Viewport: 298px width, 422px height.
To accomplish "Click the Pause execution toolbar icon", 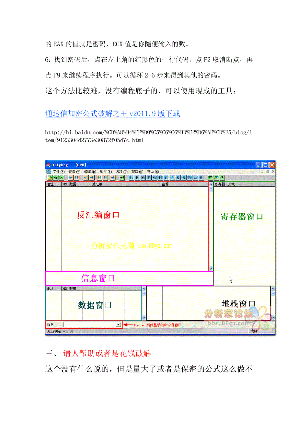I will [x=76, y=178].
